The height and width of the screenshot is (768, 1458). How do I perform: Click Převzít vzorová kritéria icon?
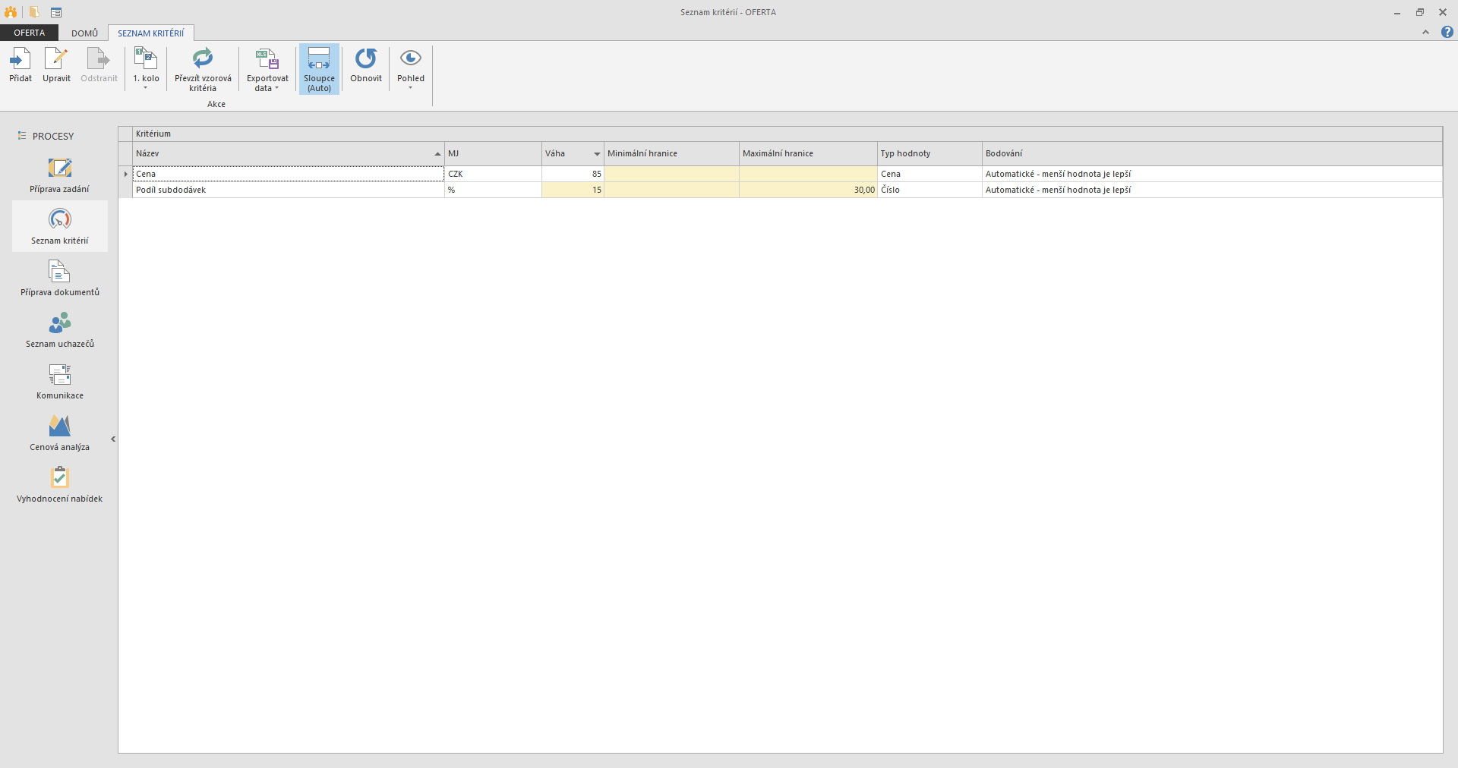[203, 59]
